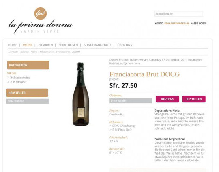Select SPIRITUOSEN in the navigation bar
The height and width of the screenshot is (172, 219).
pos(68,45)
